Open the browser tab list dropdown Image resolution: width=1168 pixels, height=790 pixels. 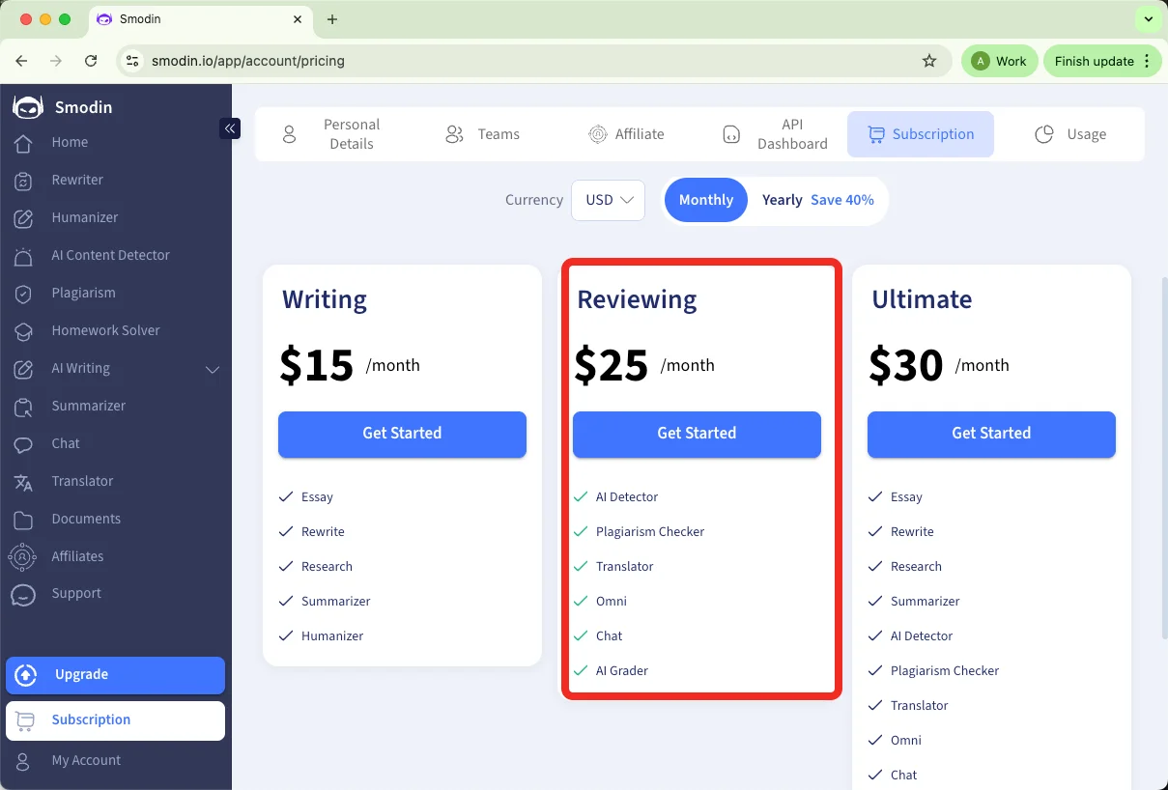(1148, 19)
